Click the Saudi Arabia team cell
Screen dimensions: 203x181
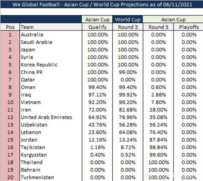coord(36,42)
